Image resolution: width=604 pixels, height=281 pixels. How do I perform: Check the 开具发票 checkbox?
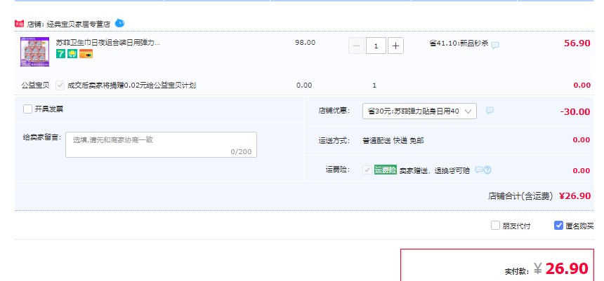click(27, 109)
